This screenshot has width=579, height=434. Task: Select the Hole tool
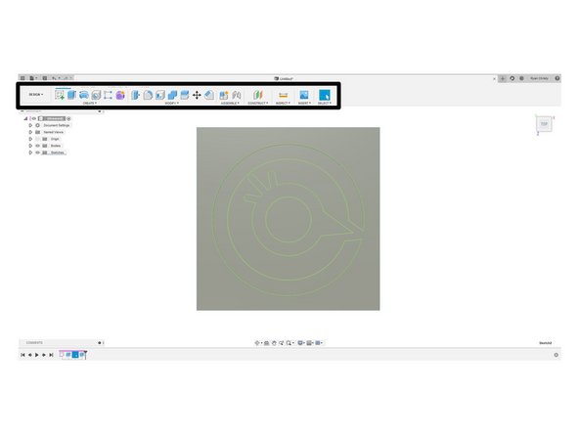point(96,95)
